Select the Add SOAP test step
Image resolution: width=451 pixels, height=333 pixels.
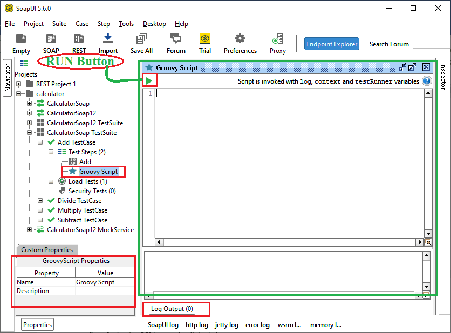point(85,162)
